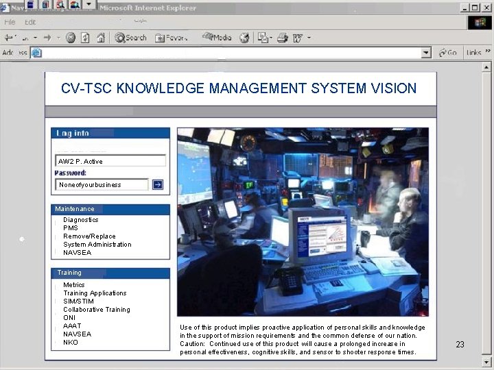The height and width of the screenshot is (370, 494).
Task: Open the Search pane
Action: tap(130, 38)
